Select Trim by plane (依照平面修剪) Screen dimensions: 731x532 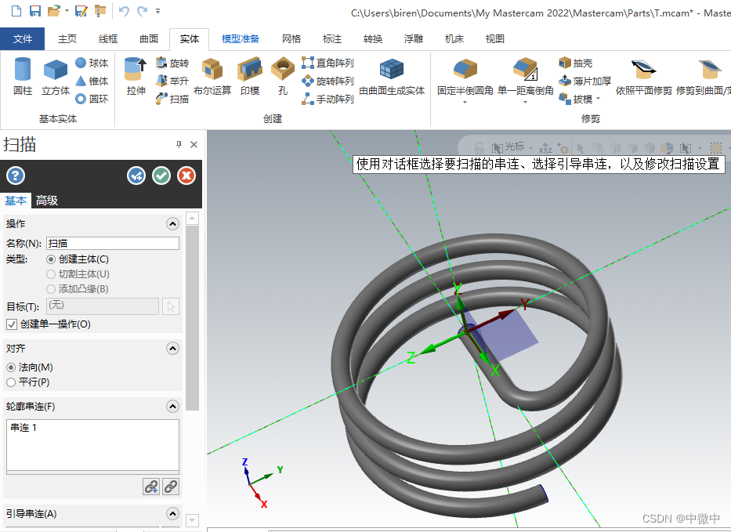tap(644, 77)
